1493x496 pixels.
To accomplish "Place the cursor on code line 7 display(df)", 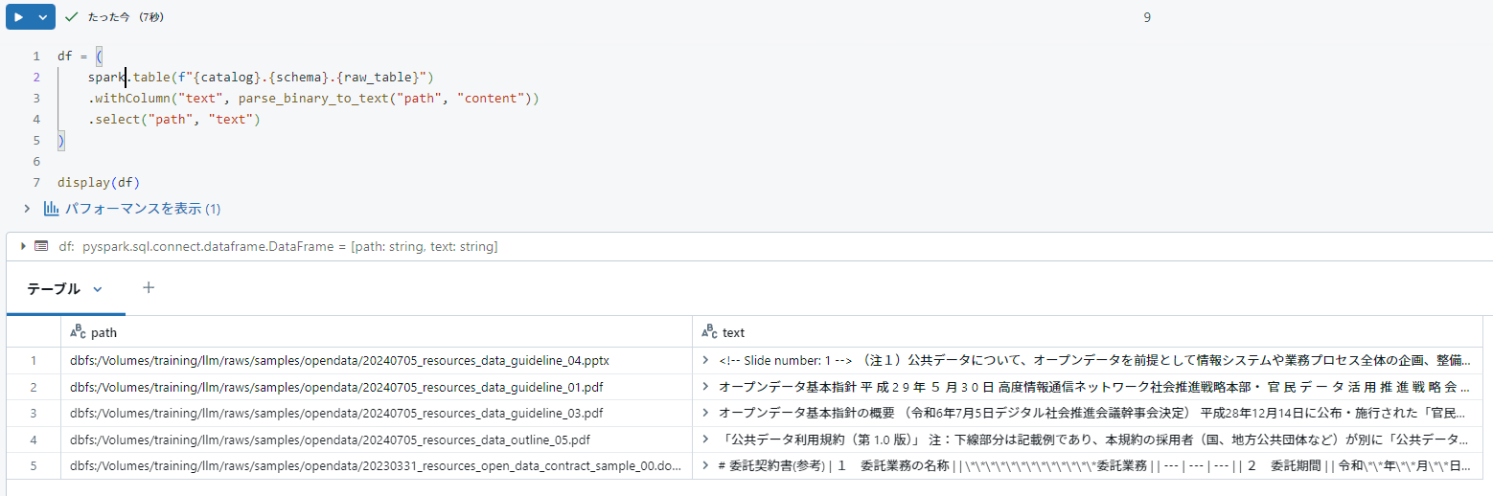I will [99, 182].
